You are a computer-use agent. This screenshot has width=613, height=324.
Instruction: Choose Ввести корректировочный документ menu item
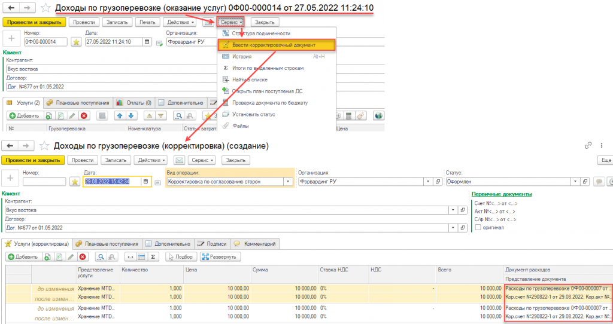(x=277, y=45)
